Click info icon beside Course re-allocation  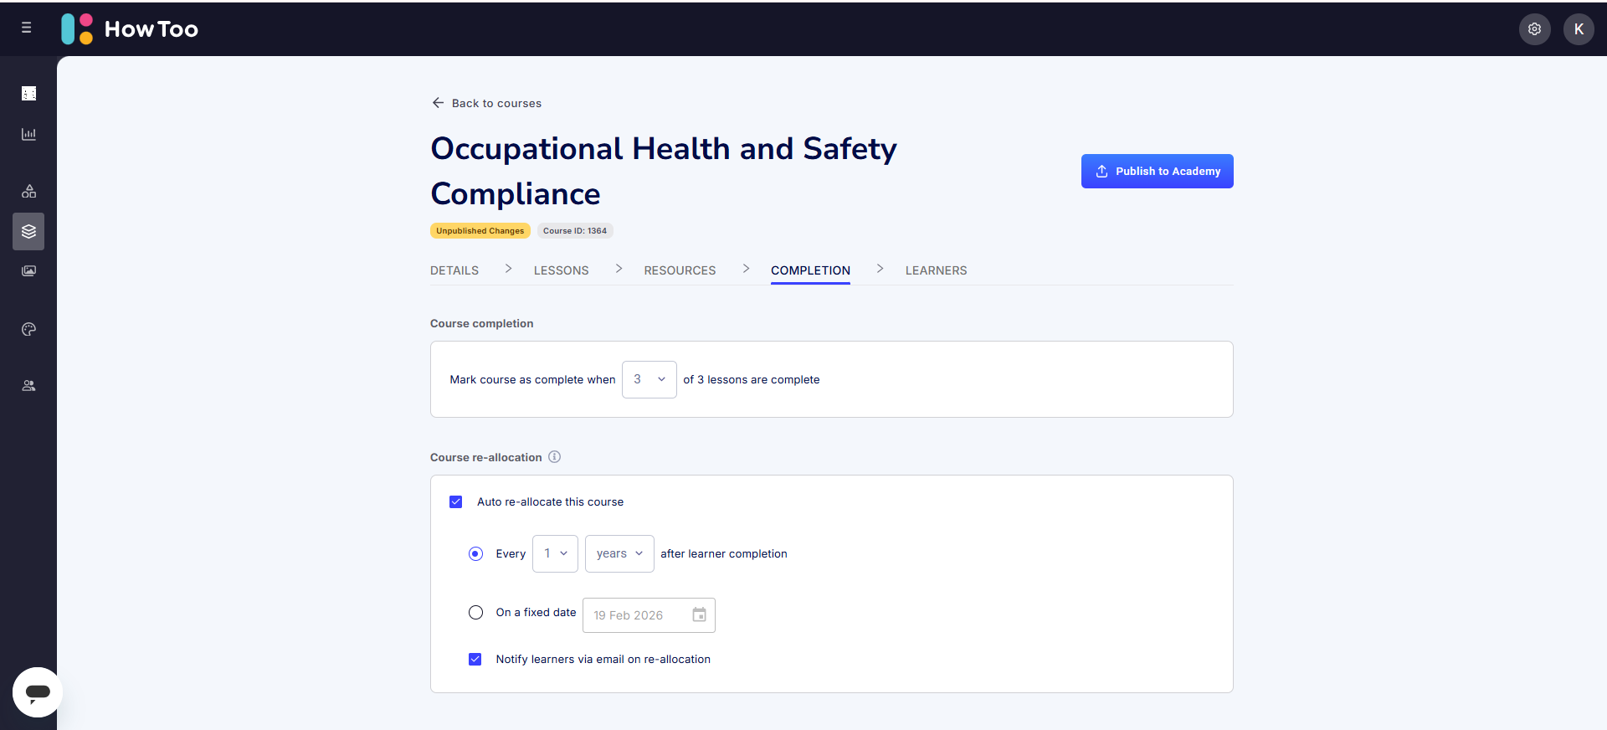[x=554, y=457]
